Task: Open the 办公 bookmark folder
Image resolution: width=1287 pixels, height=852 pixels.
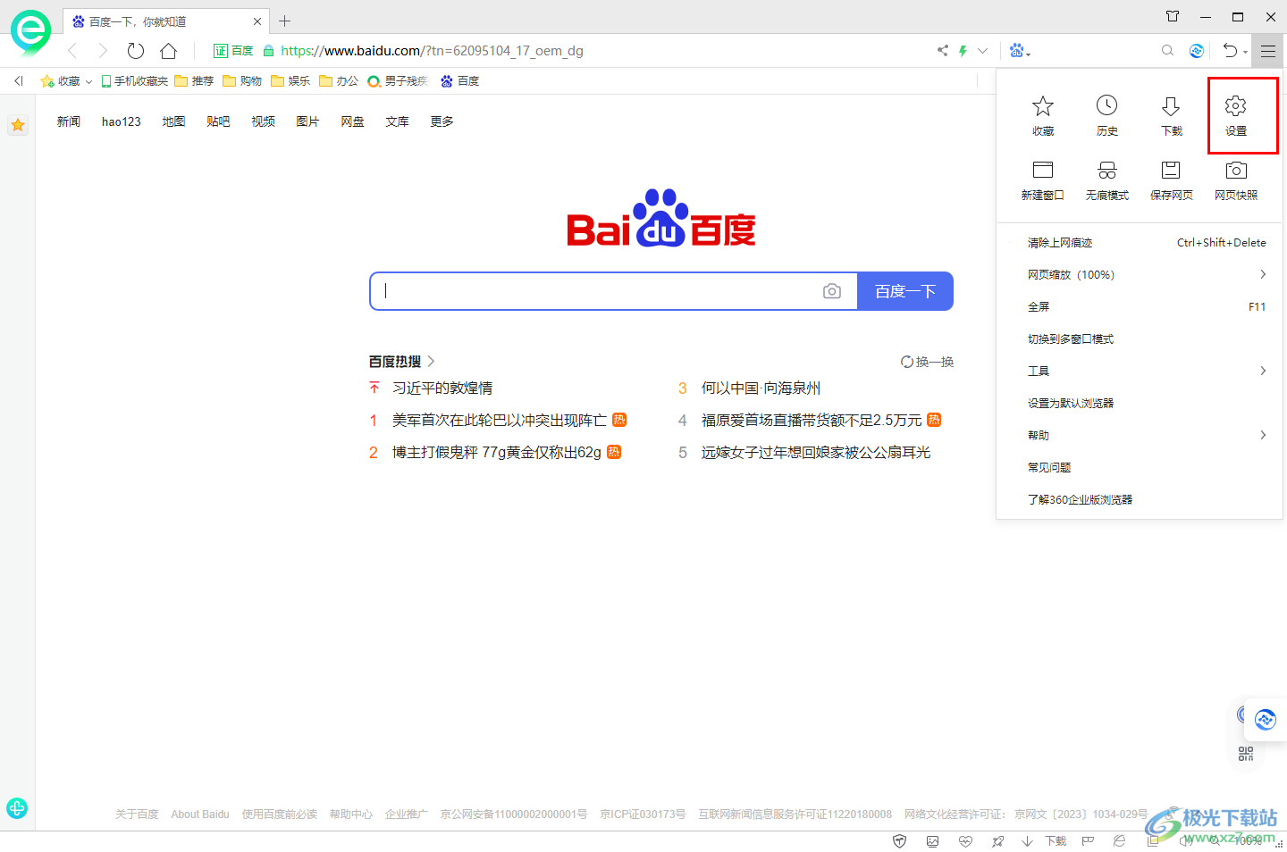Action: point(339,81)
